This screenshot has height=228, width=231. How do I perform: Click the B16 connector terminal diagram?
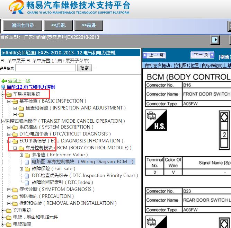(224, 130)
